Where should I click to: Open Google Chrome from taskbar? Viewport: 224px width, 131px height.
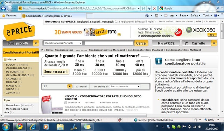pyautogui.click(x=19, y=126)
